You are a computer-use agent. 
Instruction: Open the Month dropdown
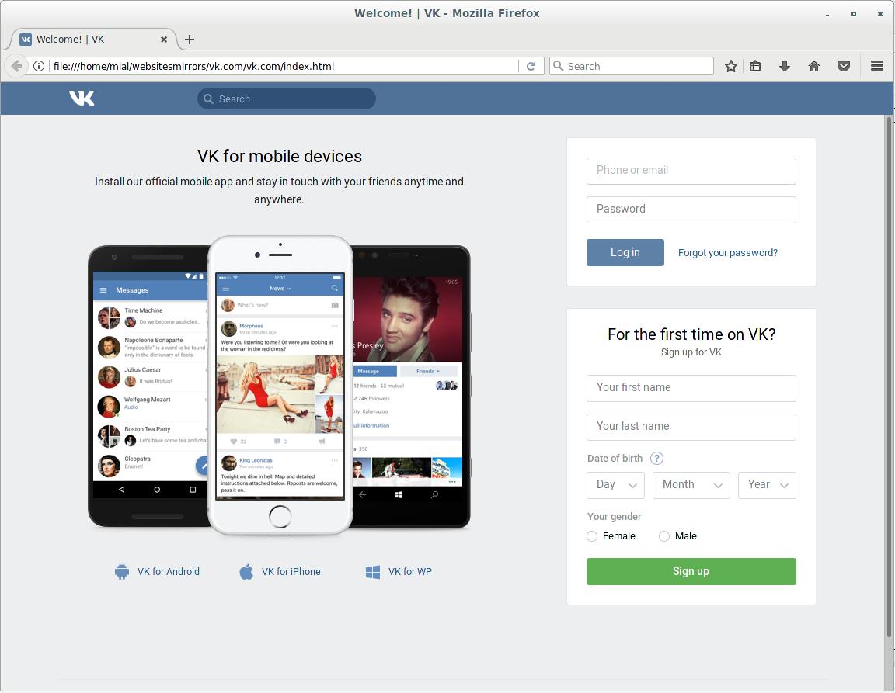click(691, 485)
